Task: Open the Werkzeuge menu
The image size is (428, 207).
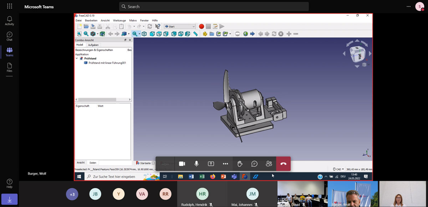Action: (120, 21)
